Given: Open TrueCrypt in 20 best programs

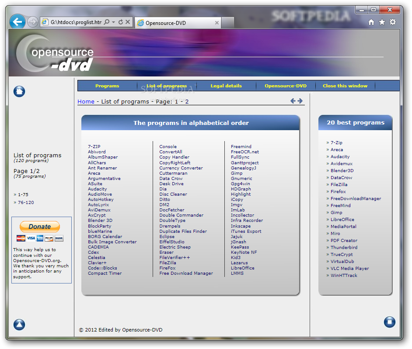Looking at the screenshot, I should coord(342,254).
